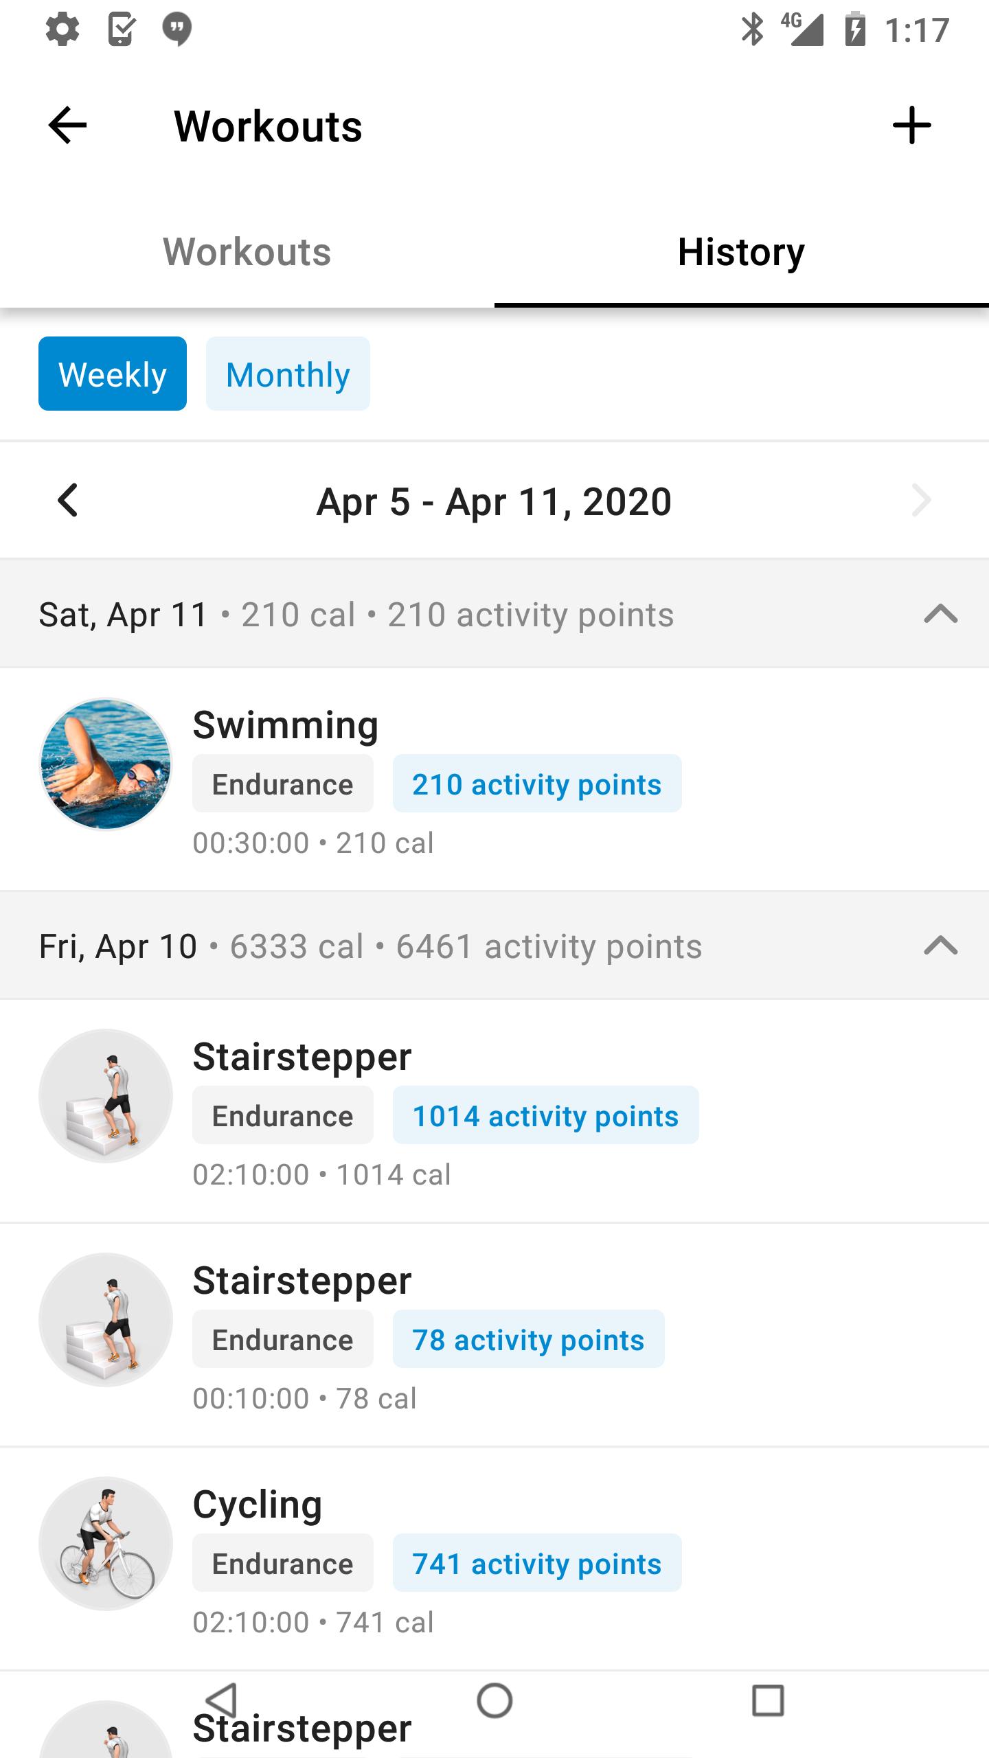Image resolution: width=989 pixels, height=1758 pixels.
Task: Open the 78 activity points Stairstepper entry
Action: click(x=494, y=1335)
